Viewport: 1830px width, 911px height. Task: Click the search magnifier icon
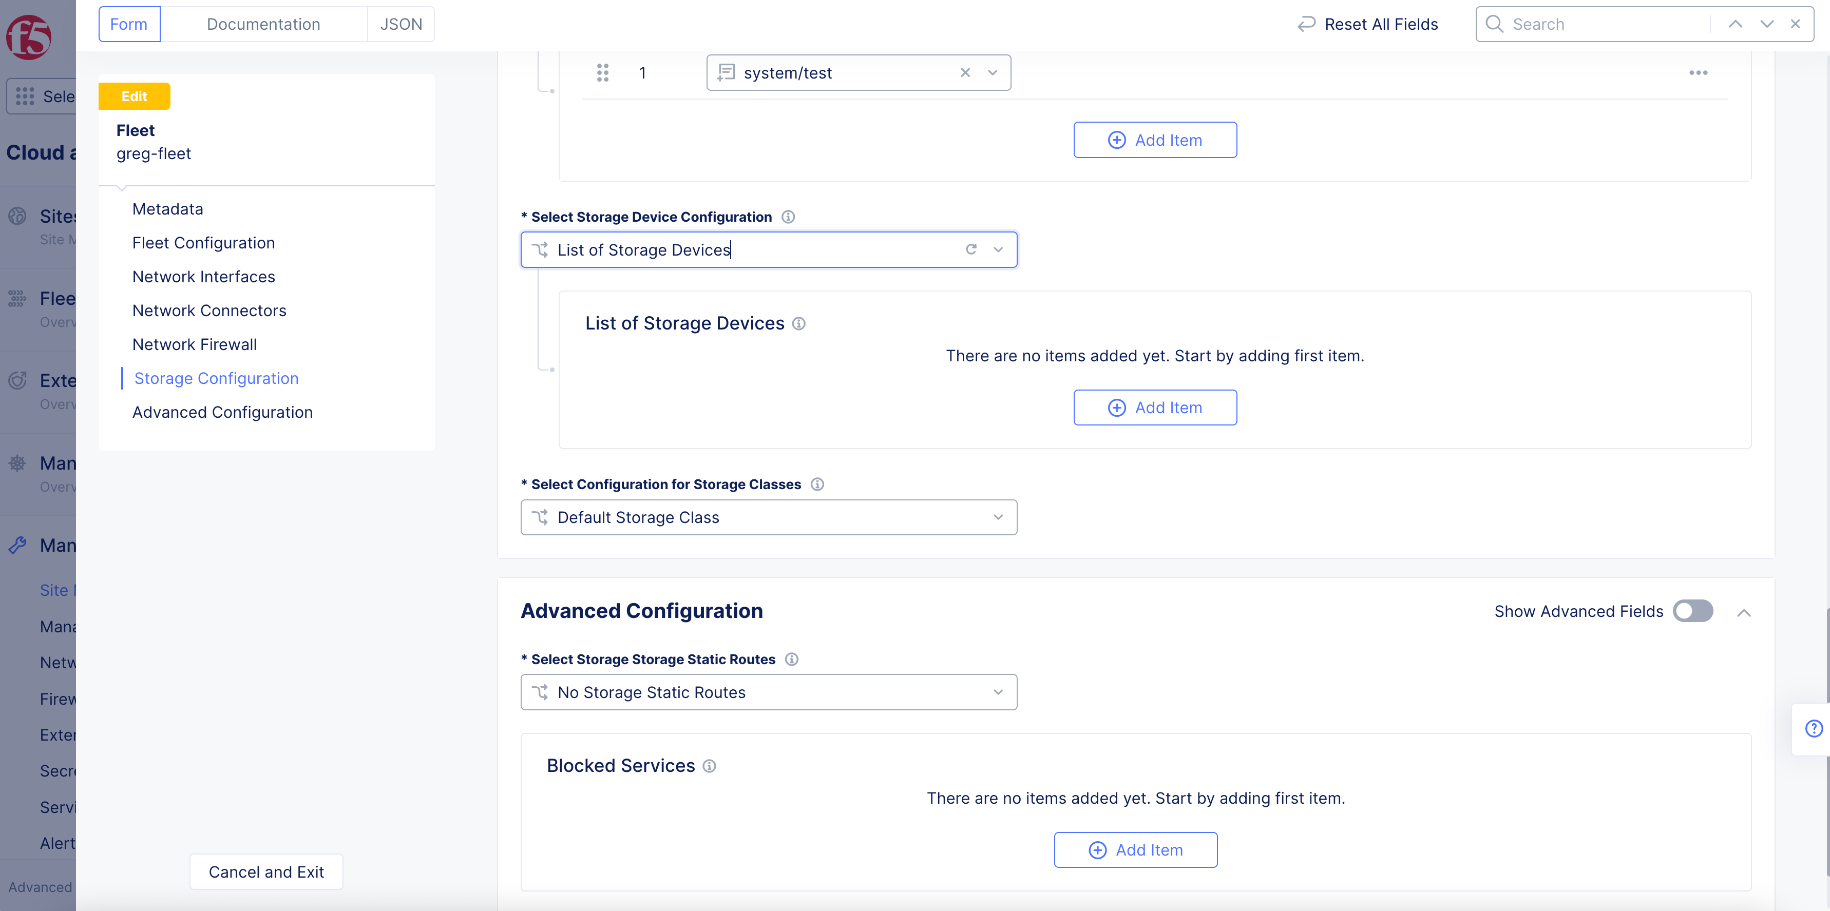[x=1494, y=24]
